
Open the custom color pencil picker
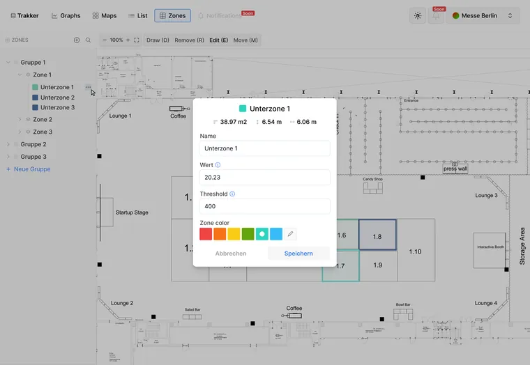click(290, 233)
